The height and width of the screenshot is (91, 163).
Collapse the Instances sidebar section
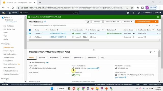tap(2, 44)
